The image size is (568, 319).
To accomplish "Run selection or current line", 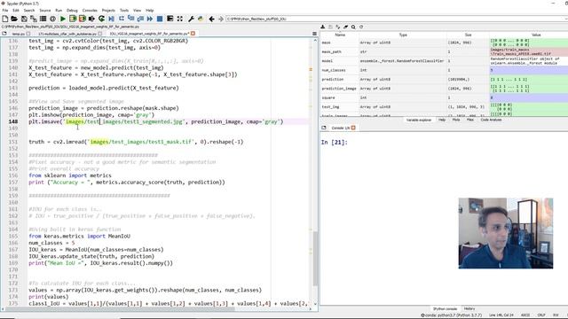I will (91, 19).
